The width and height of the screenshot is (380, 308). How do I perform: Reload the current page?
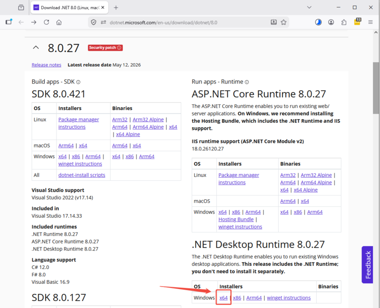pos(46,22)
